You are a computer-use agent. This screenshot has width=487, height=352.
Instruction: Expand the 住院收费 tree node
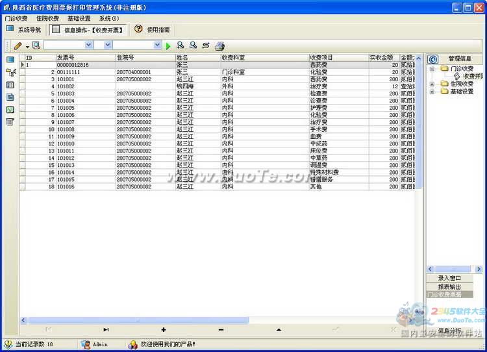point(432,84)
